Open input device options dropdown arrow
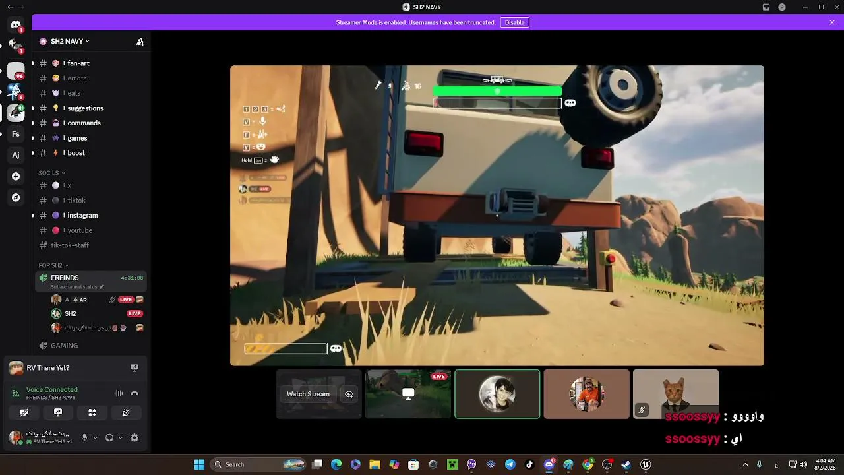Viewport: 844px width, 475px height. point(95,437)
